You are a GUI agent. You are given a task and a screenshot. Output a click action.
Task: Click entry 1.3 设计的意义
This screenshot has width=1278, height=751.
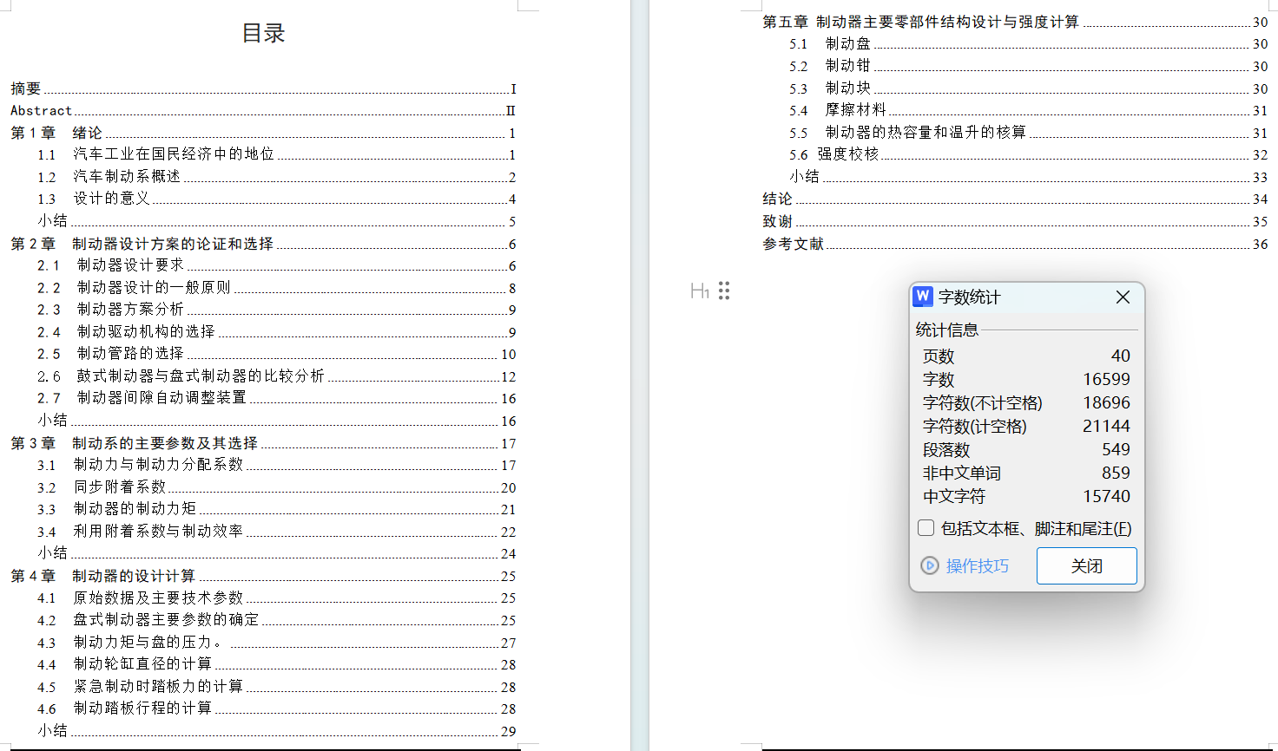point(277,199)
